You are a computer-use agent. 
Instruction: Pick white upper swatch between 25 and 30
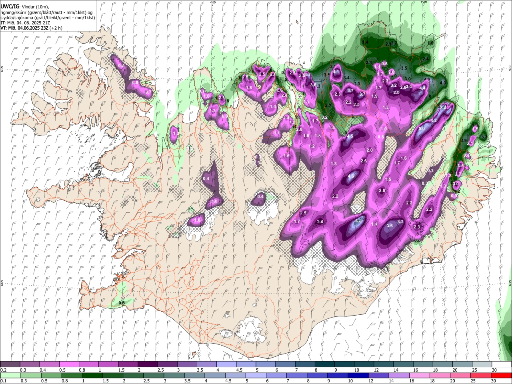(482, 364)
